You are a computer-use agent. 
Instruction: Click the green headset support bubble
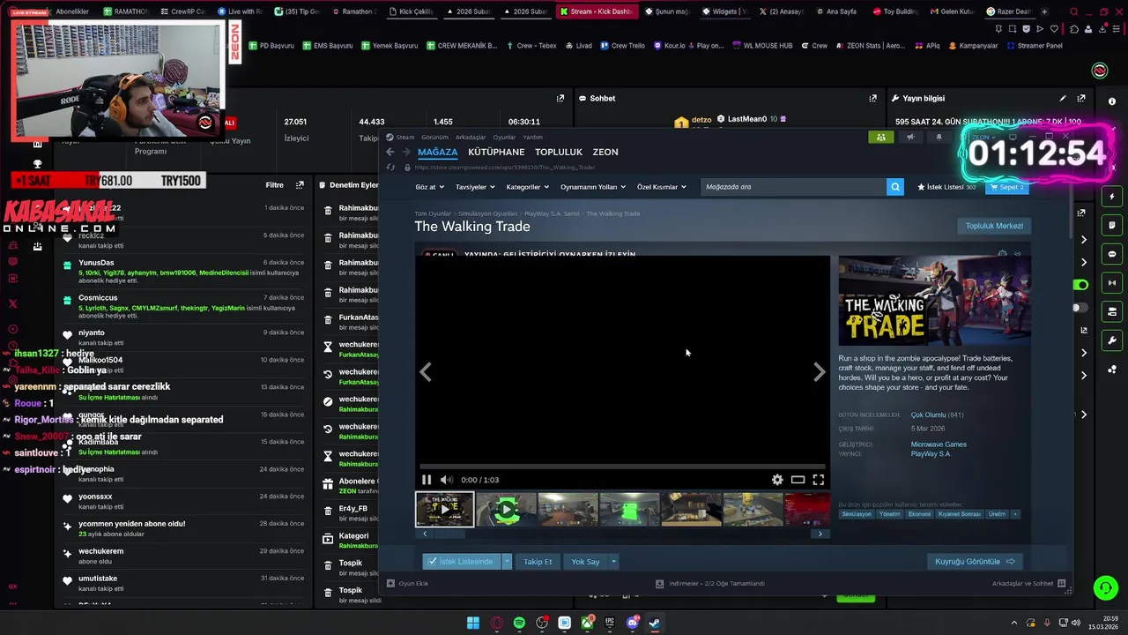click(x=1105, y=587)
